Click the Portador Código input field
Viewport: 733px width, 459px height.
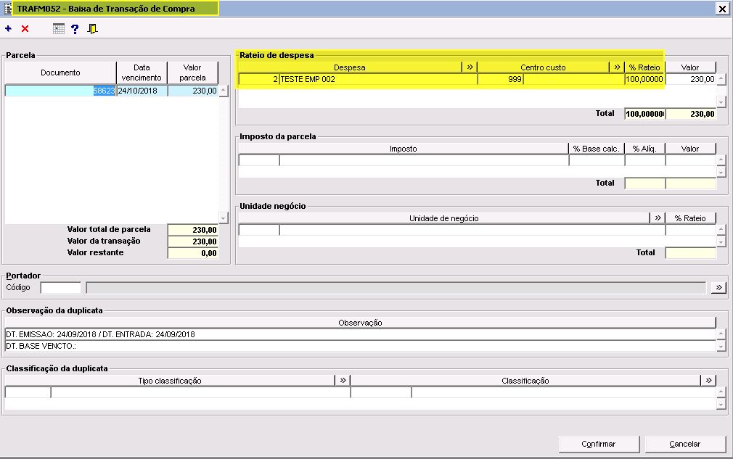point(61,288)
